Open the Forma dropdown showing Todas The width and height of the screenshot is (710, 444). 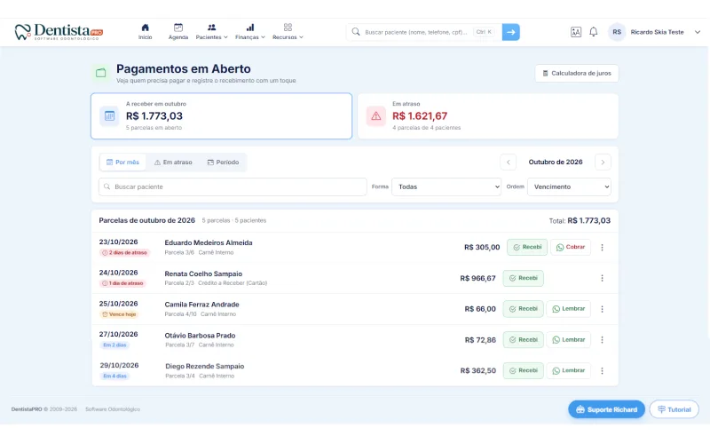tap(446, 186)
